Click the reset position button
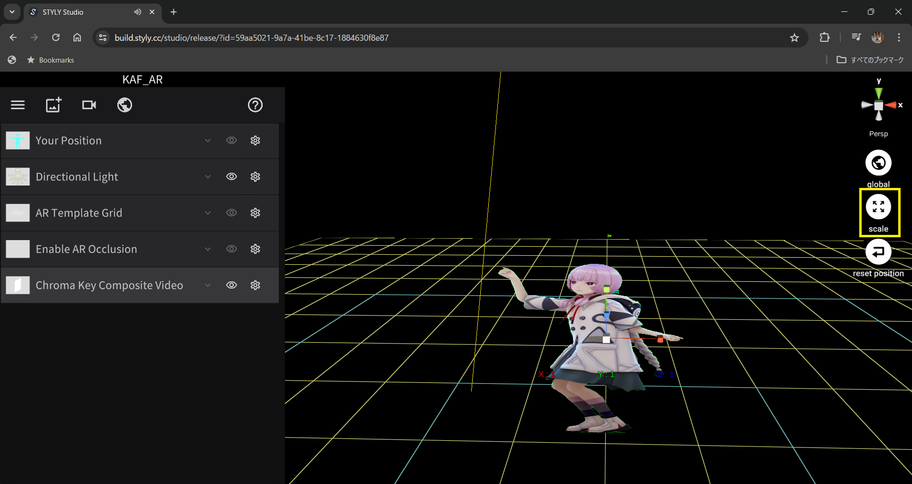 (878, 251)
